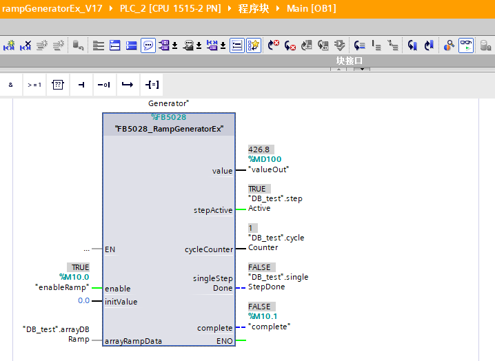Click first gray block-with-arrow icon after red X icons
The image size is (495, 361).
click(307, 45)
